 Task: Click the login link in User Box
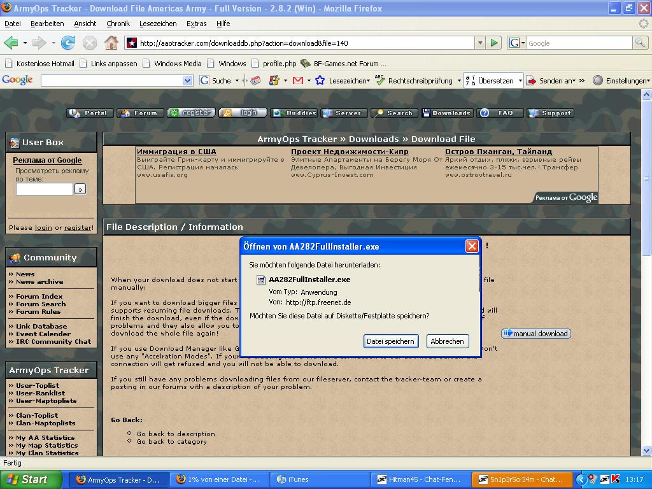click(x=44, y=228)
